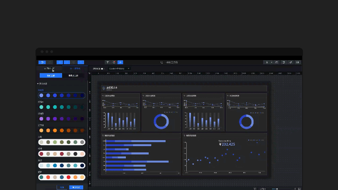This screenshot has width=338, height=190.
Task: Collapse the default theme section arrow
Action: 38,84
